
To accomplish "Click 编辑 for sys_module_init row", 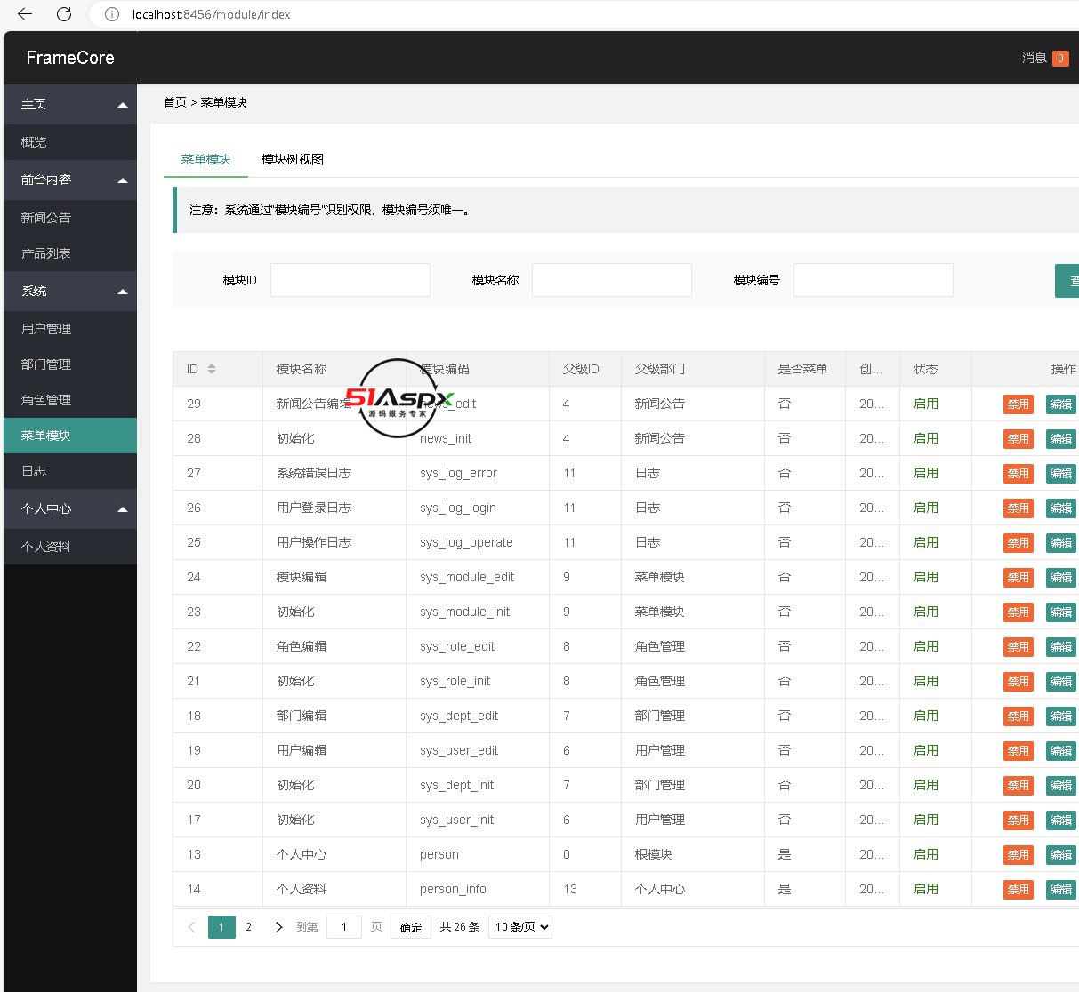I will (1061, 612).
